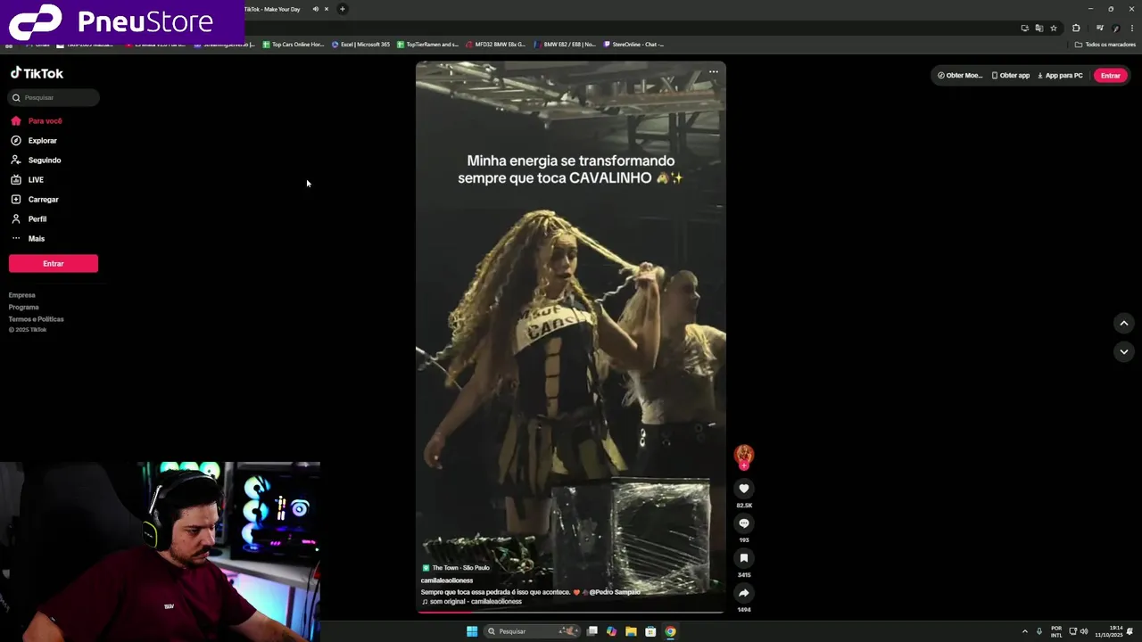Open TopTierRamen bookmark
Screen dimensions: 1142x642
coord(428,45)
